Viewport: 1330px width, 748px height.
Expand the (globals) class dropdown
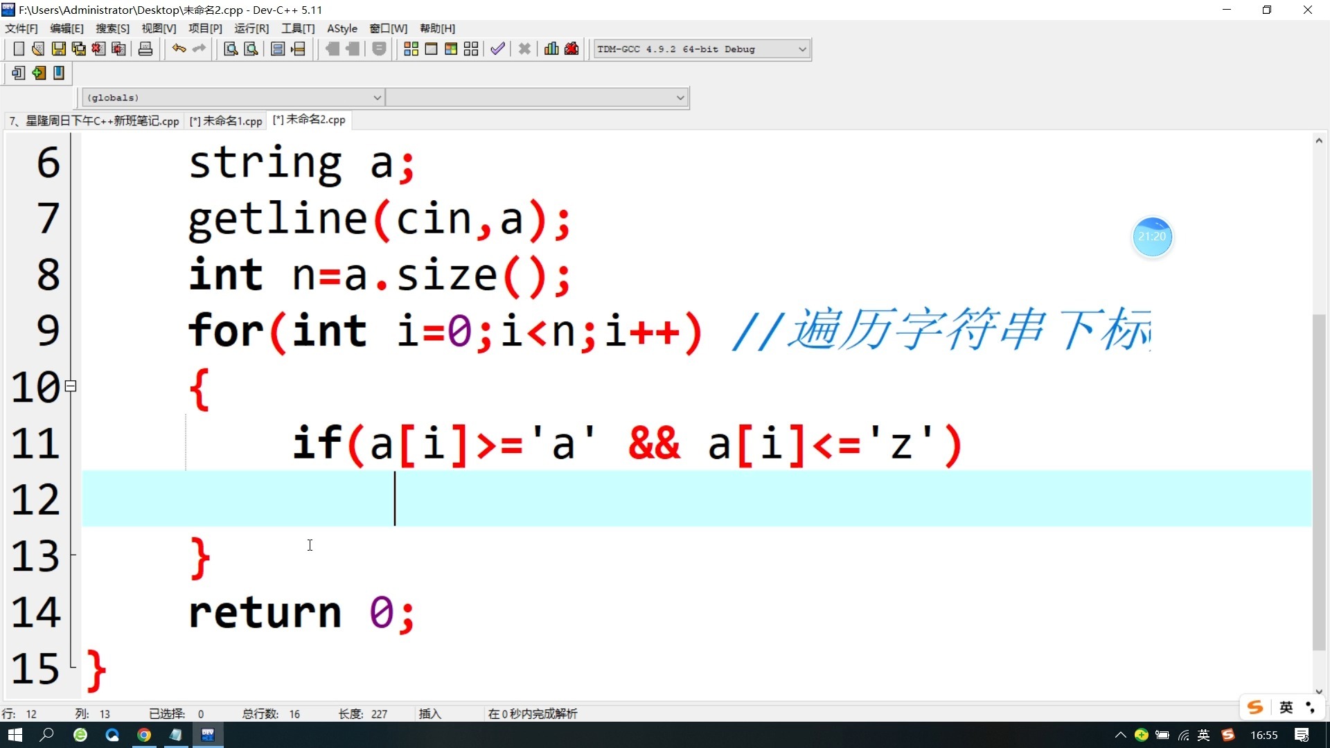click(x=377, y=98)
